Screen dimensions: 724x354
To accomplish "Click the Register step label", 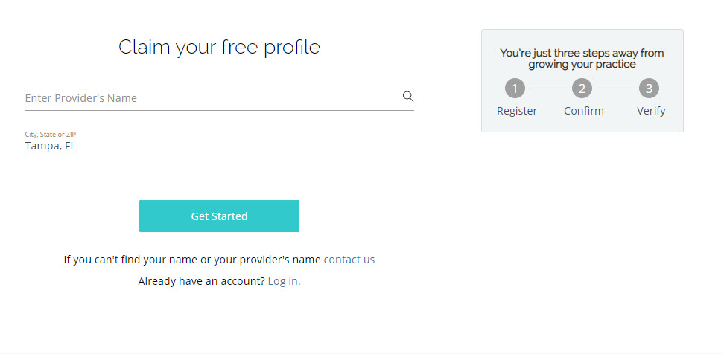I will click(517, 111).
